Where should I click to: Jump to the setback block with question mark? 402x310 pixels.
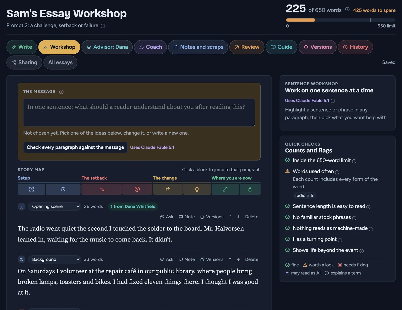point(137,189)
